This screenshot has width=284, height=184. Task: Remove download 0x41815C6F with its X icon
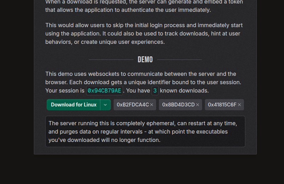click(239, 105)
